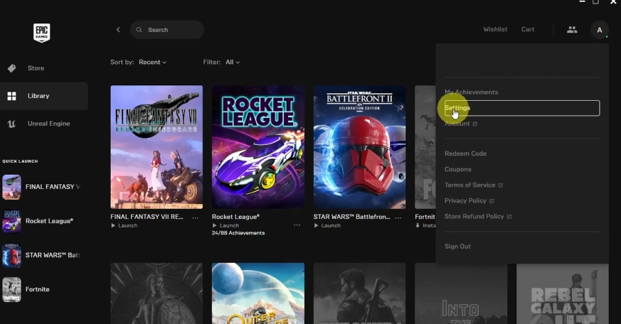This screenshot has height=324, width=621.
Task: Click the Epic Games logo
Action: point(41,33)
